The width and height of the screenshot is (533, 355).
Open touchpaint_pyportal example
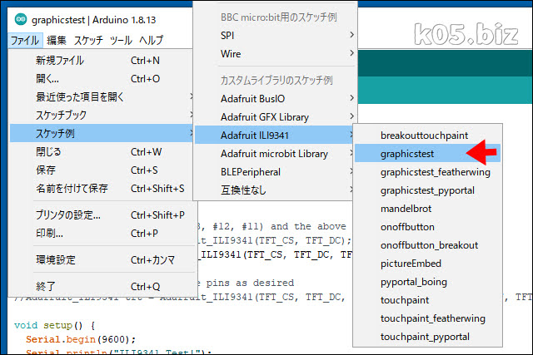427,337
